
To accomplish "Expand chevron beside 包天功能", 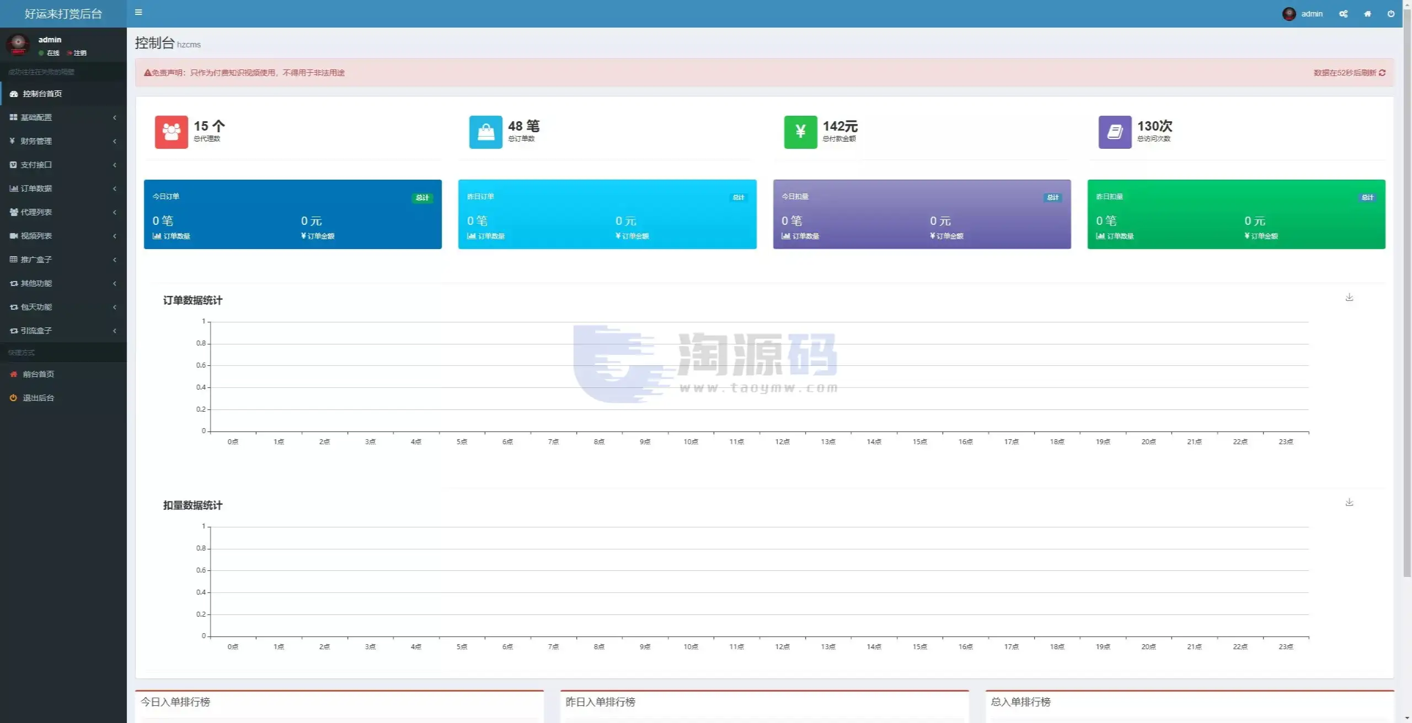I will point(115,307).
